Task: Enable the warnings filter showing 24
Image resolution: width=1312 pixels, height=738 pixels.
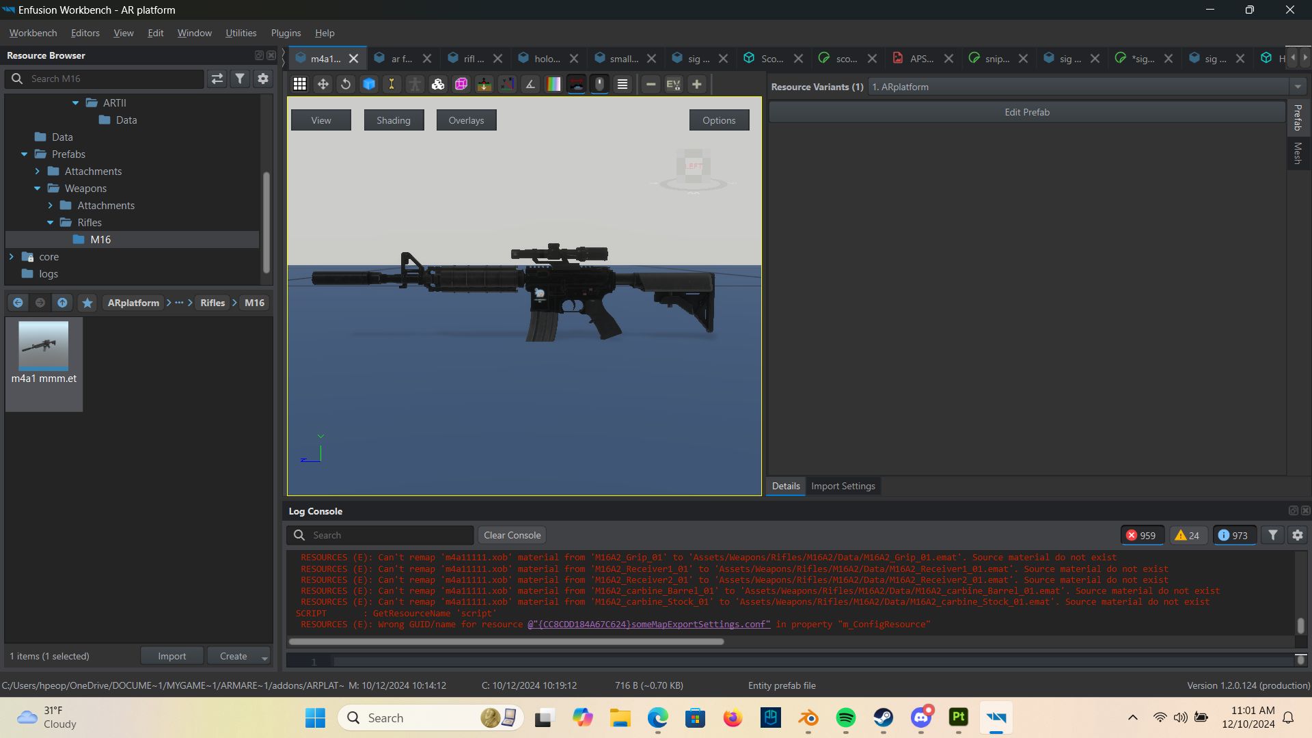Action: pos(1188,535)
